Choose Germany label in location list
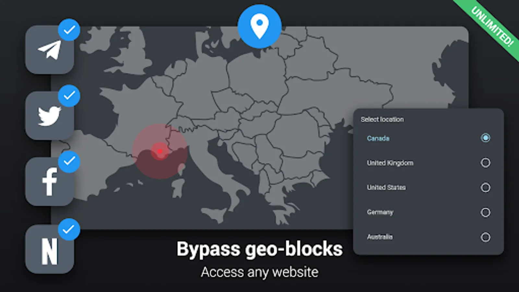519x292 pixels. click(x=380, y=212)
